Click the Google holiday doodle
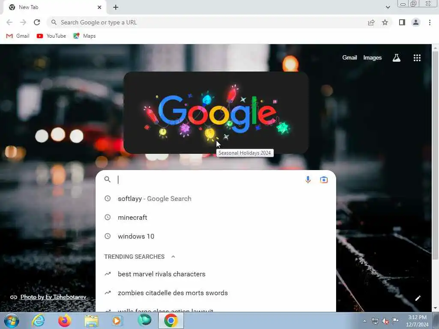 216,113
